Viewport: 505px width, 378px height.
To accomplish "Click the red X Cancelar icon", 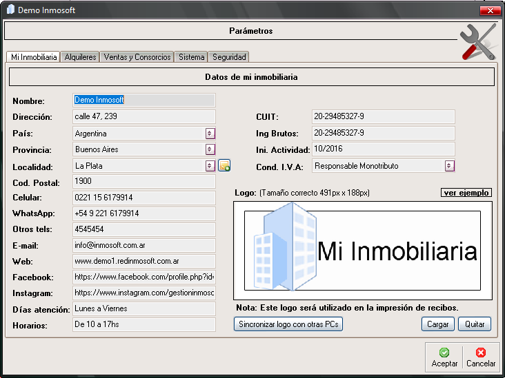I will point(481,353).
